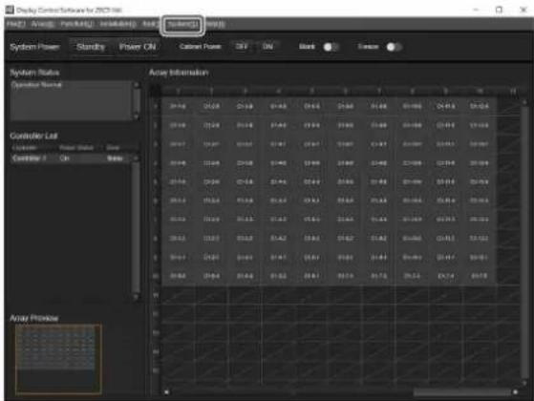Set Cabinet Power to ON
The width and height of the screenshot is (534, 401).
pyautogui.click(x=268, y=47)
